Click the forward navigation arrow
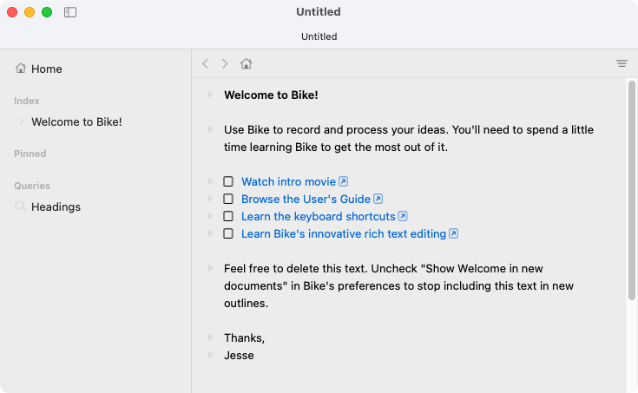The width and height of the screenshot is (638, 393). point(225,63)
